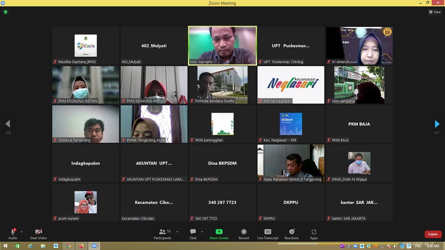The width and height of the screenshot is (445, 250).
Task: Select the Marisa Neglasari video tile
Action: click(291, 85)
